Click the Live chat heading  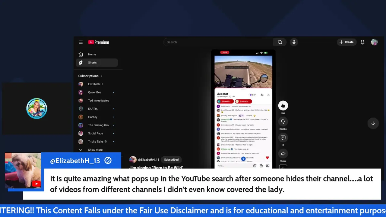click(222, 94)
